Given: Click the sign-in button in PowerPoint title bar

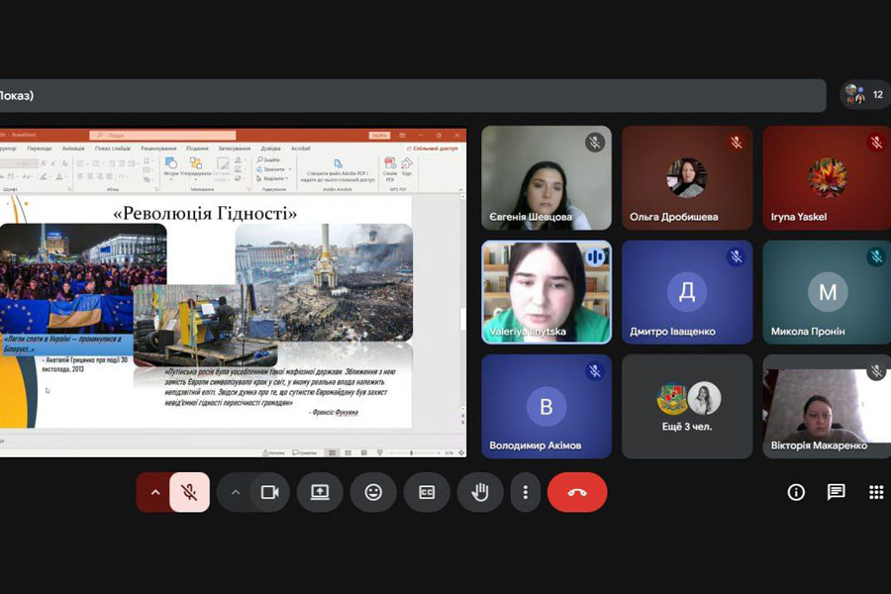Looking at the screenshot, I should point(379,136).
